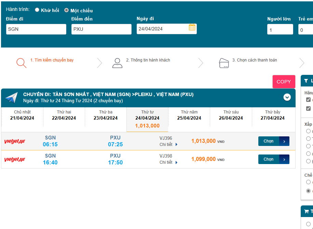313x229 pixels.
Task: Expand Chi tiết for flight VJ398
Action: (168, 162)
